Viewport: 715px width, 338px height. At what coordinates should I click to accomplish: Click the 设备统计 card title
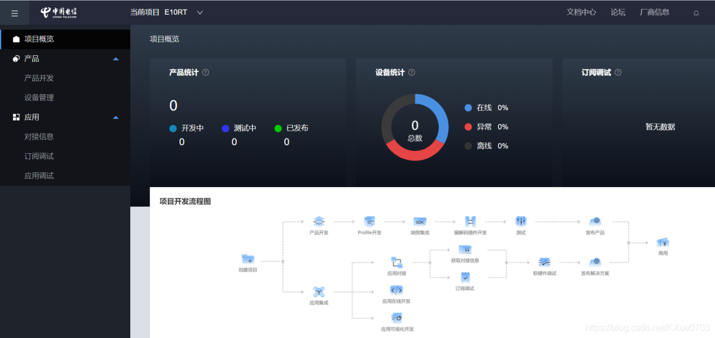[390, 73]
